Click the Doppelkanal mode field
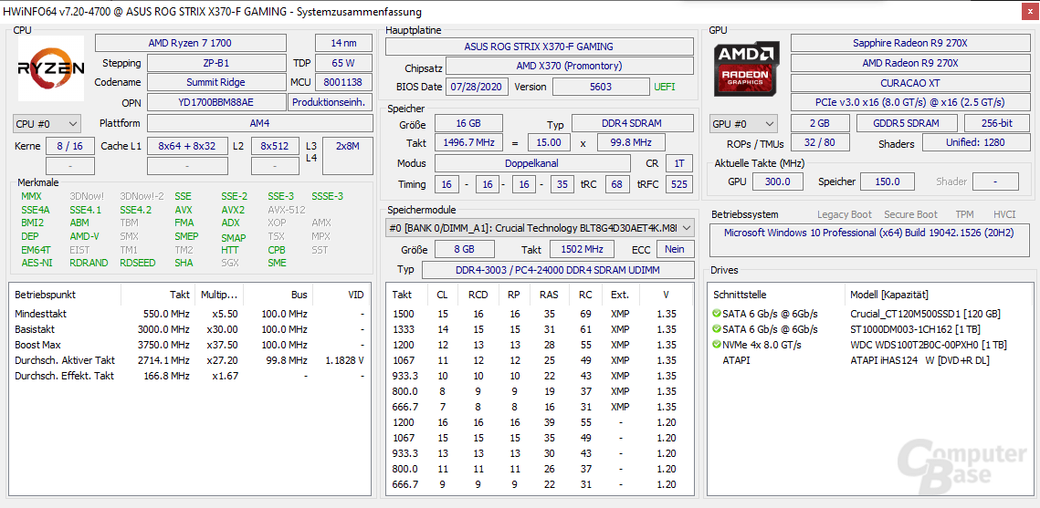The height and width of the screenshot is (508, 1040). [532, 163]
